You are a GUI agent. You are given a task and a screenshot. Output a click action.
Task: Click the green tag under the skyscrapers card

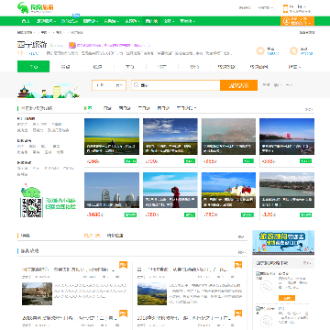130,214
